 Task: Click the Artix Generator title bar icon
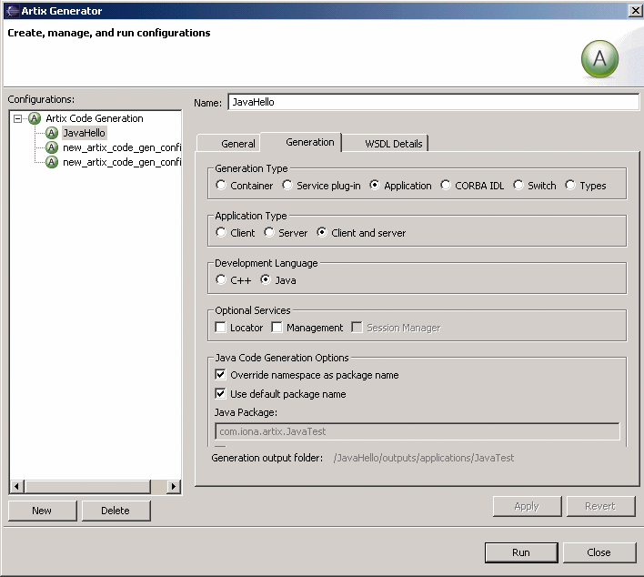click(13, 11)
